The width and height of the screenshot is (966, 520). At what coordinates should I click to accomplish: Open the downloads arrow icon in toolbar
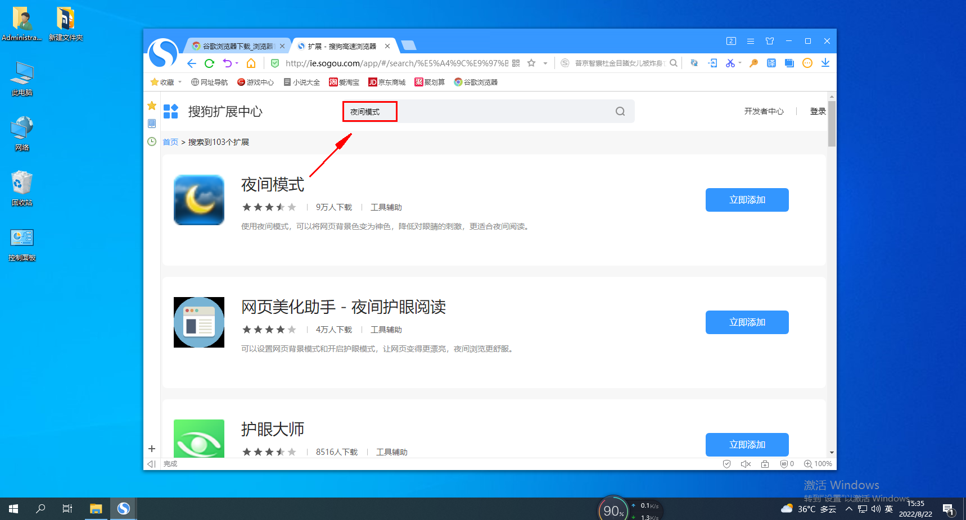pos(825,63)
